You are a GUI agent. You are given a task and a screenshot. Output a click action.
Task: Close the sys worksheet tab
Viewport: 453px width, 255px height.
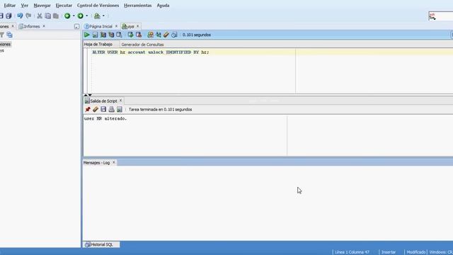(x=137, y=26)
